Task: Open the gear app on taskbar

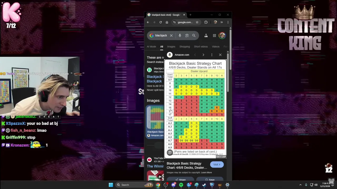Action: 227,185
